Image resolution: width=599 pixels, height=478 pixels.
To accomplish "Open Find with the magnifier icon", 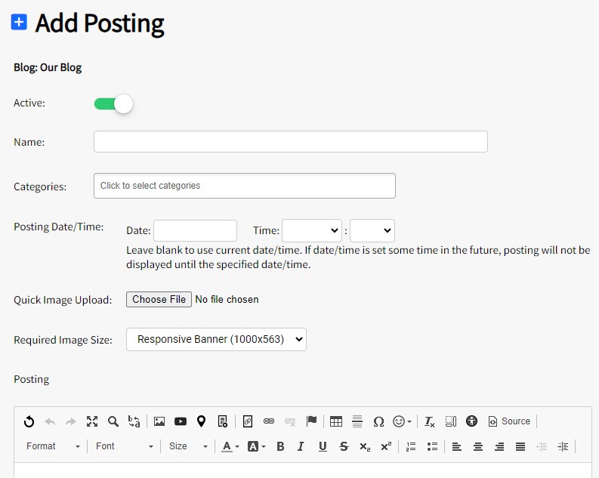I will pos(113,421).
